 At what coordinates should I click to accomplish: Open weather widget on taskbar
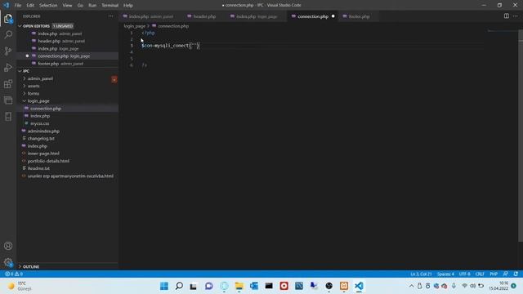(x=20, y=286)
